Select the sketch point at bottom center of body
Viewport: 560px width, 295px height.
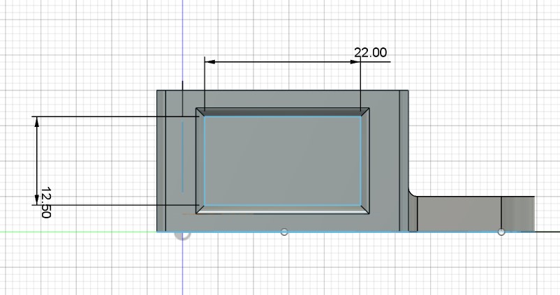[x=283, y=232]
